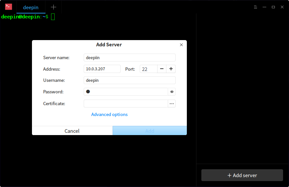
Task: Toggle password visibility eye icon
Action: [x=172, y=92]
